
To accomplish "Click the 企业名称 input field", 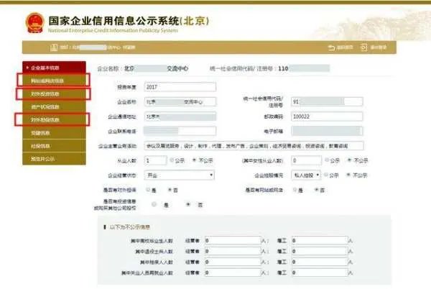I will pos(180,102).
